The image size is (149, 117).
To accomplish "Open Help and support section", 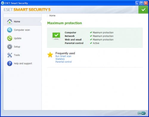I will 23,63.
